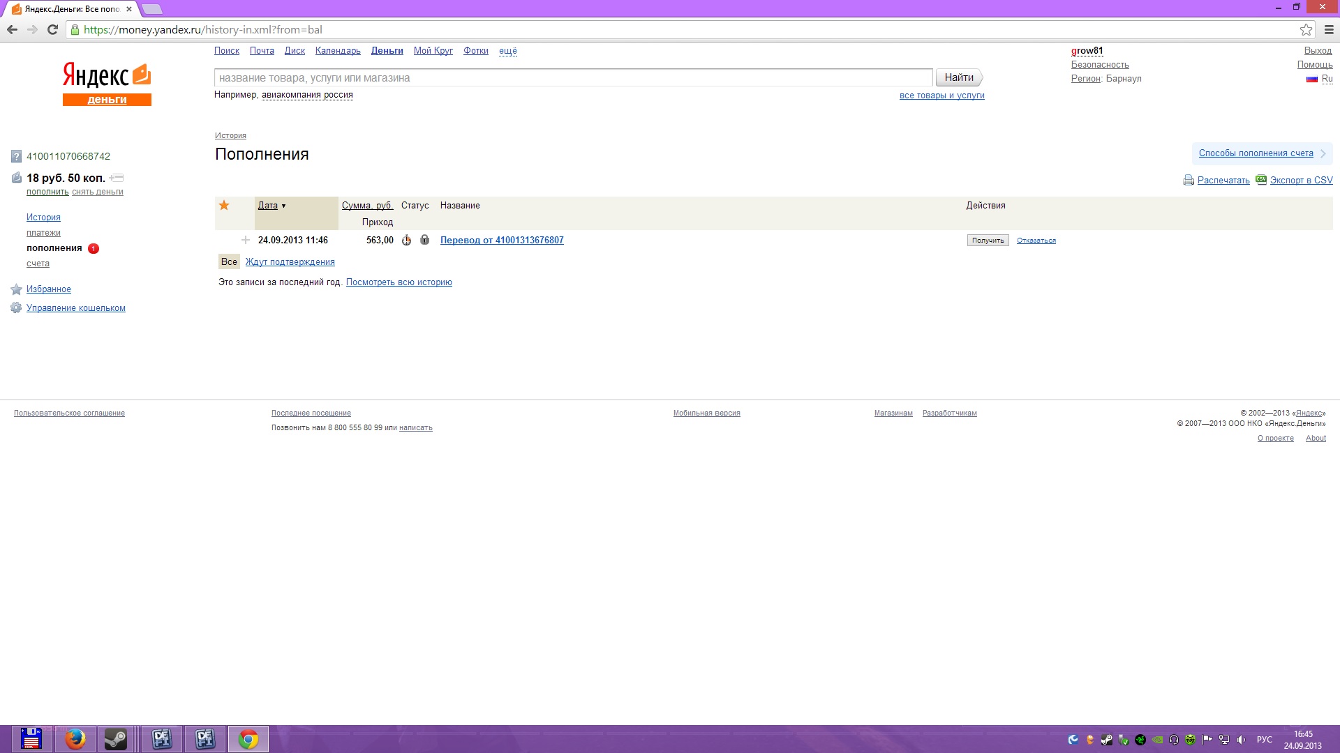Expand transaction details with plus sign

click(x=246, y=240)
